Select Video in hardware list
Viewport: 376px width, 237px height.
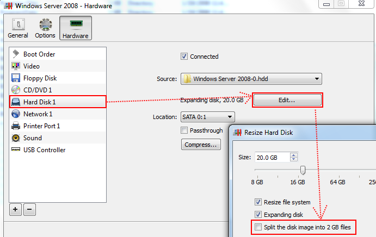[x=58, y=66]
